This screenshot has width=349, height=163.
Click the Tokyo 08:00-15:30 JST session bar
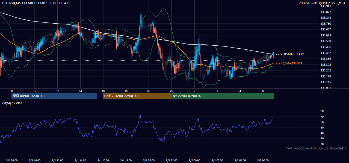54,96
